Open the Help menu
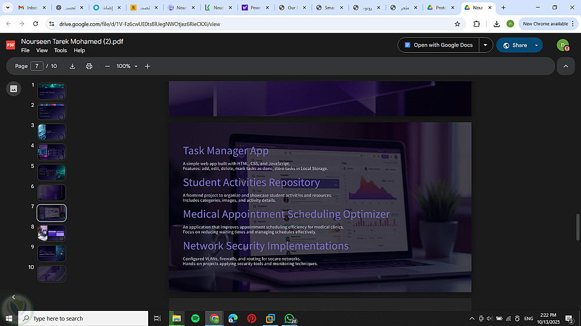581x326 pixels. tap(79, 50)
